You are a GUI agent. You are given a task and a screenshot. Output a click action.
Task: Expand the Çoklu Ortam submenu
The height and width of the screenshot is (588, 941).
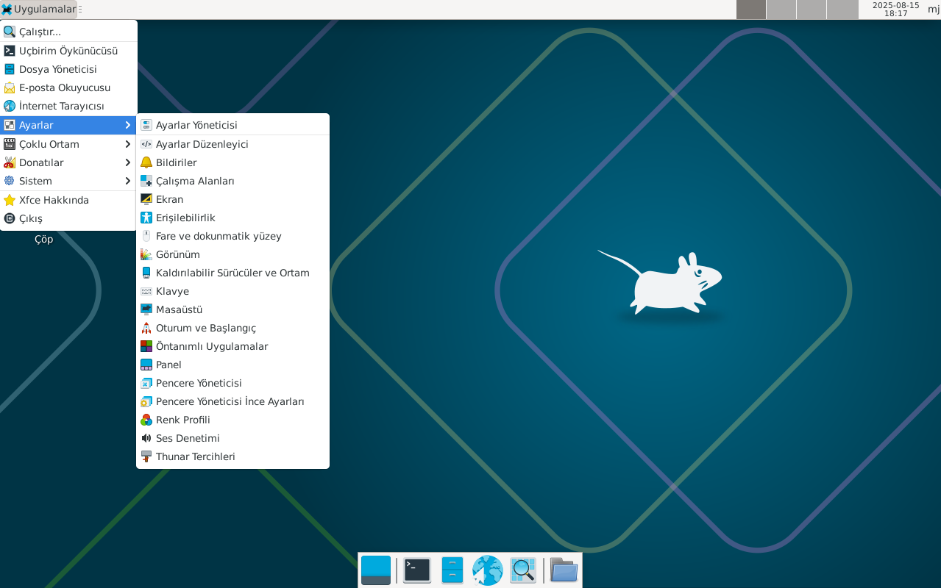pos(68,144)
